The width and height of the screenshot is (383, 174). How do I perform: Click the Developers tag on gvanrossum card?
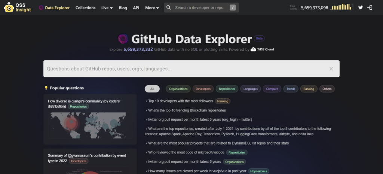79,161
